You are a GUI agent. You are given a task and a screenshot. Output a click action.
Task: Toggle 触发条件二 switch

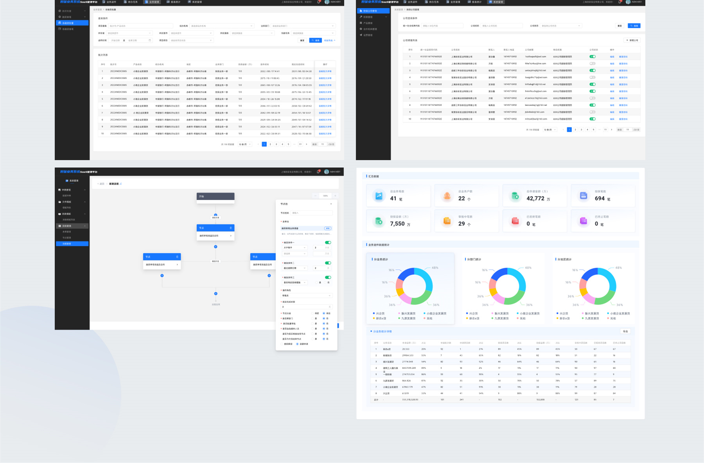tap(328, 263)
